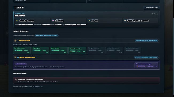Click the boot icon beside Strong Foot
The width and height of the screenshot is (174, 97).
(x=89, y=20)
